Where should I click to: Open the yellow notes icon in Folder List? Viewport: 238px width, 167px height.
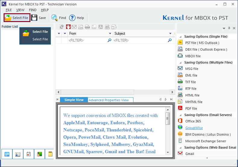coord(50,154)
